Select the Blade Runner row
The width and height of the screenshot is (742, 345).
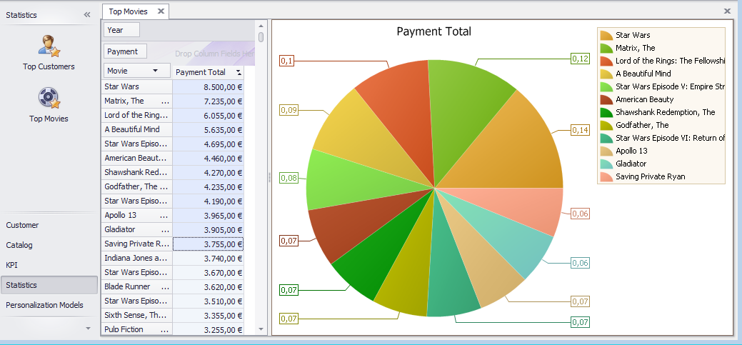[137, 286]
